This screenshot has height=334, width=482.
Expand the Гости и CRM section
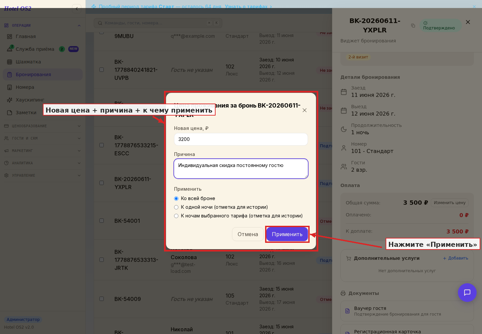pos(79,138)
